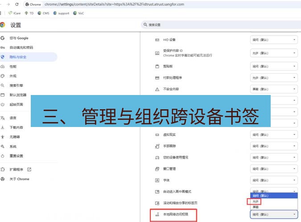Open the 受保护内容 ID permission dropdown

tap(274, 53)
